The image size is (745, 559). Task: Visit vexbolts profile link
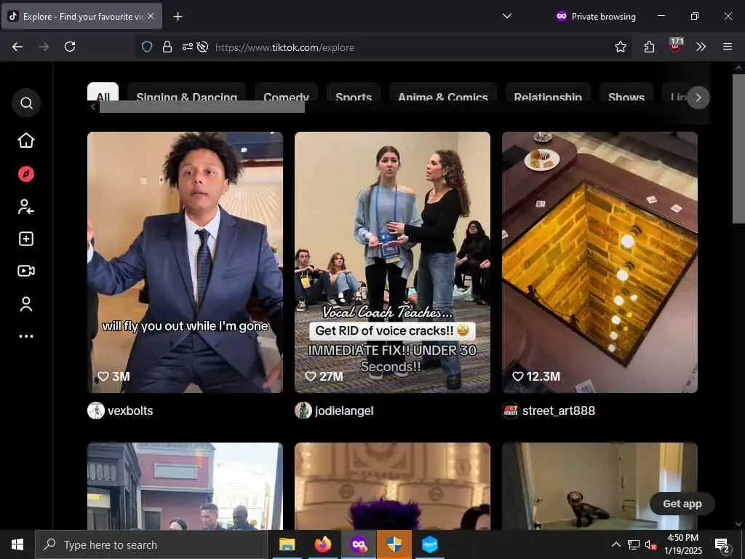click(x=130, y=411)
